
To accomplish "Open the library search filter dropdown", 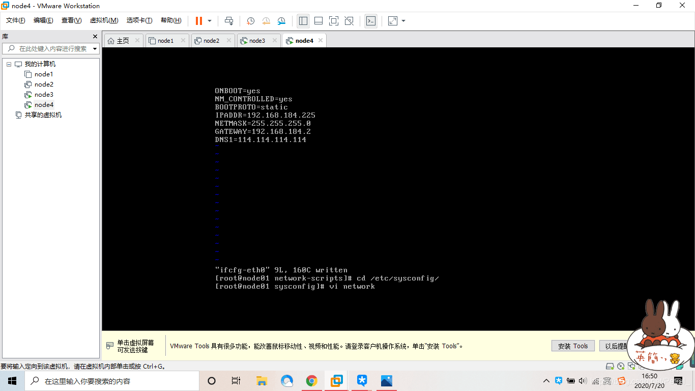I will click(95, 49).
